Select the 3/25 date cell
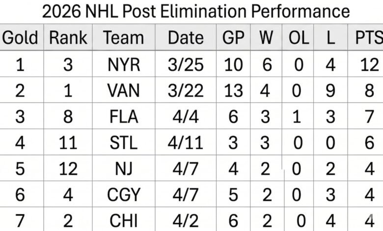 (186, 64)
